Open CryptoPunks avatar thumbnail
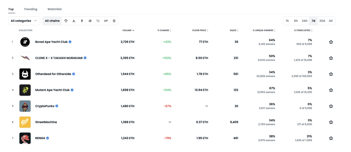This screenshot has width=351, height=152. [25, 106]
